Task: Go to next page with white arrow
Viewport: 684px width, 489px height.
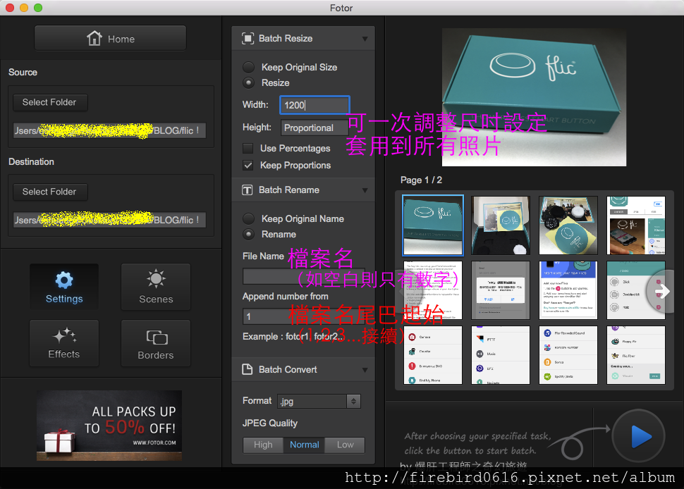Action: tap(661, 291)
